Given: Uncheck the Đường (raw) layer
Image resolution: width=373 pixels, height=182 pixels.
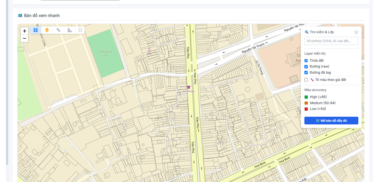Looking at the screenshot, I should (x=306, y=67).
